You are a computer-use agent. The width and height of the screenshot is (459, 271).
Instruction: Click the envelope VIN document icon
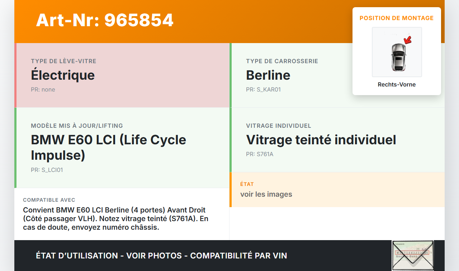[x=412, y=255]
